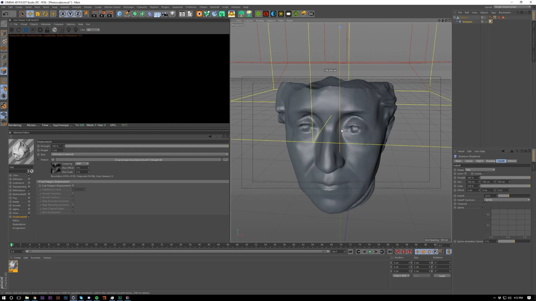The width and height of the screenshot is (536, 301).
Task: Open the Falloff Function dropdown
Action: tap(507, 200)
